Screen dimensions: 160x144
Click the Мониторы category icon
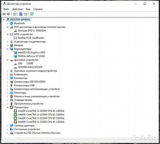(11, 93)
